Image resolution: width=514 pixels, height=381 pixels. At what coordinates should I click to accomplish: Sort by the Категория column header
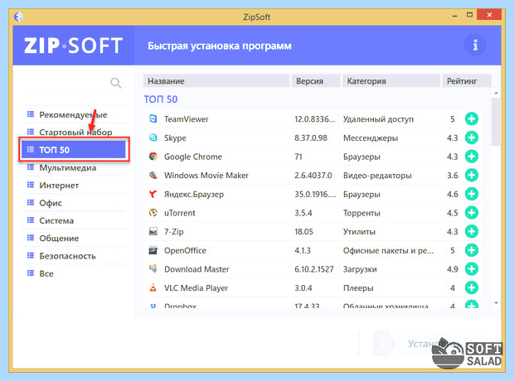(x=391, y=81)
